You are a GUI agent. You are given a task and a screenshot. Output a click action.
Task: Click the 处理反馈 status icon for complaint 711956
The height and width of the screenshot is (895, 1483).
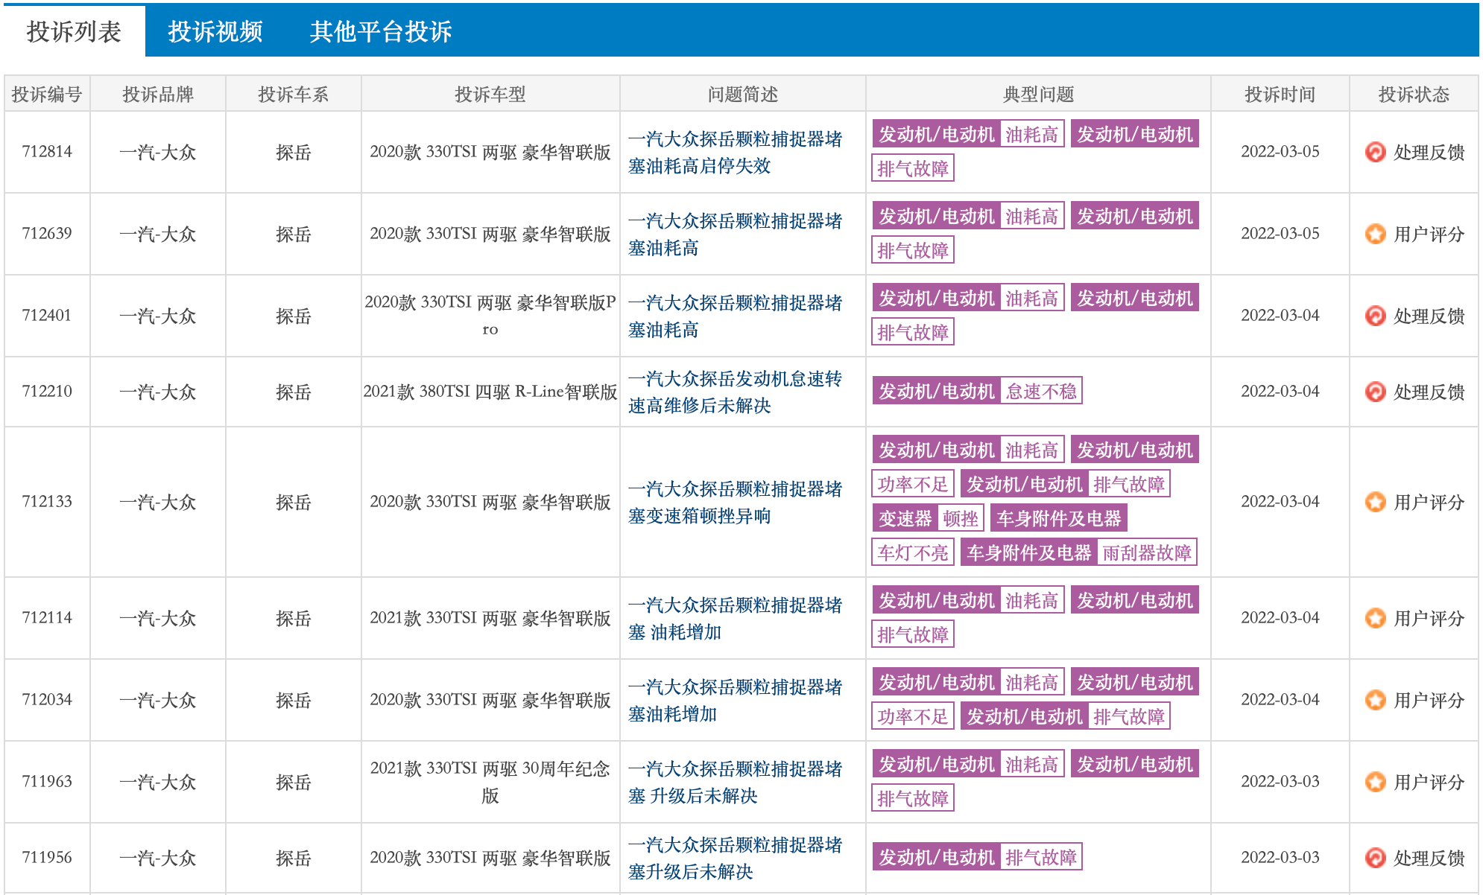pos(1375,858)
